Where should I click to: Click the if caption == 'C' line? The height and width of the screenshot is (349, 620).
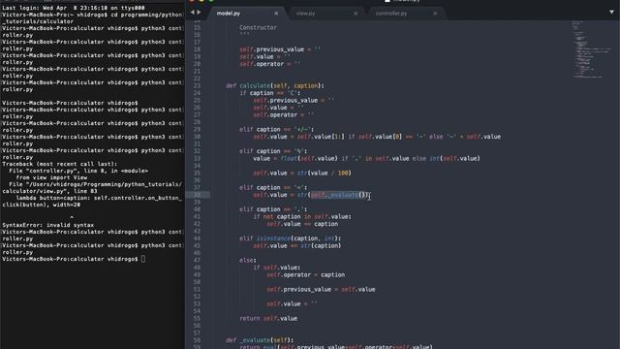click(x=269, y=93)
